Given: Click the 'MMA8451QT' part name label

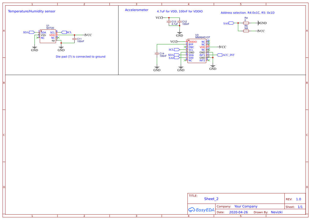Looking at the screenshot, I should [202, 37].
